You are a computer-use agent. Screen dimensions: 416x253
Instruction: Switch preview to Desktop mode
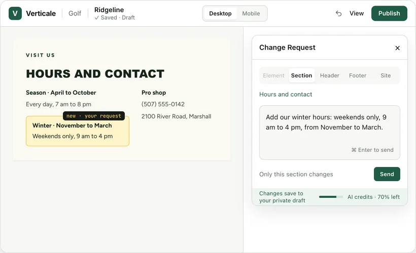point(220,14)
